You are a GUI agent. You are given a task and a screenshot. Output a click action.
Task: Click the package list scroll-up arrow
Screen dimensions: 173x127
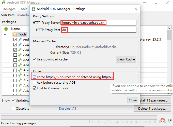(169, 28)
